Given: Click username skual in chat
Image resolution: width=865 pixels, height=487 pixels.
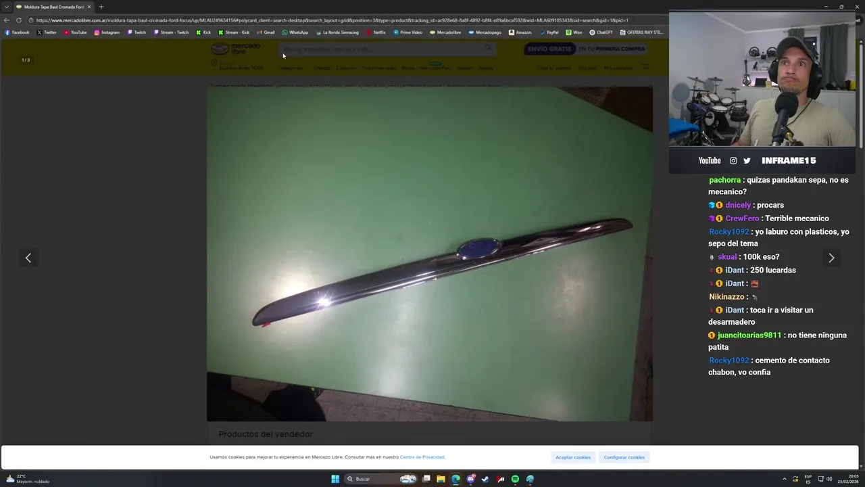Looking at the screenshot, I should coord(727,257).
